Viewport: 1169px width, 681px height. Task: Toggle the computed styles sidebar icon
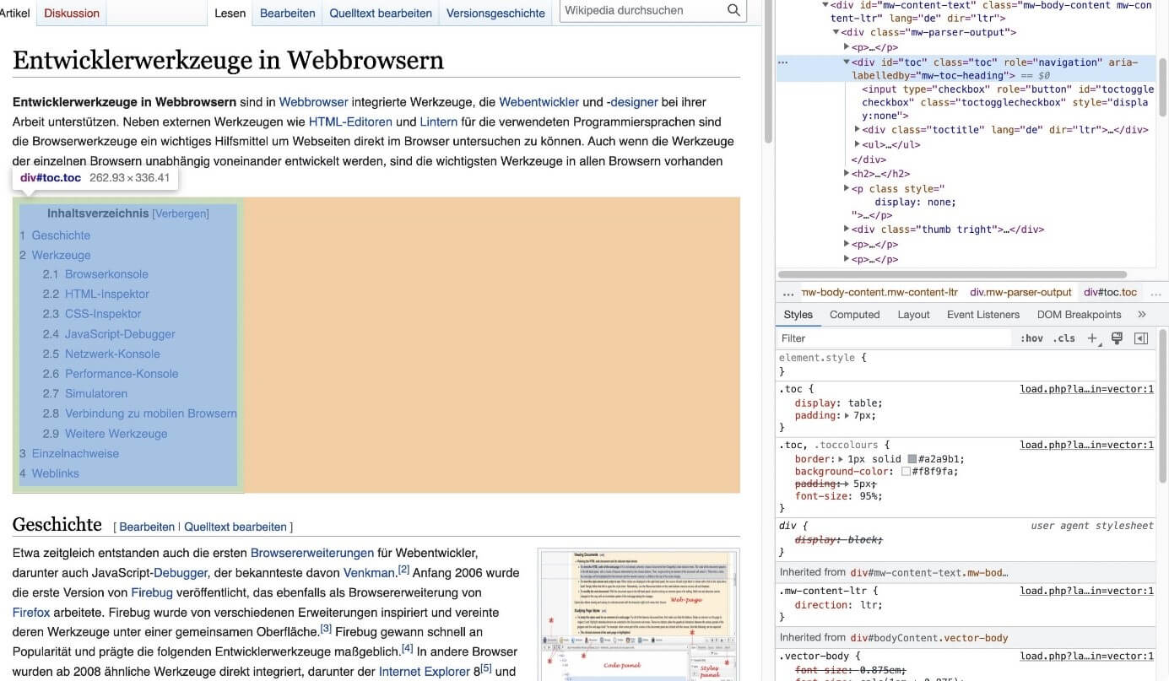point(1141,338)
